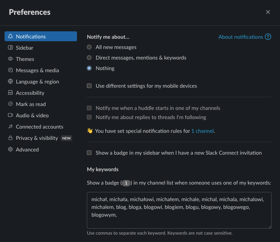The height and width of the screenshot is (242, 280).
Task: Open the Mark as read section
Action: pos(31,104)
